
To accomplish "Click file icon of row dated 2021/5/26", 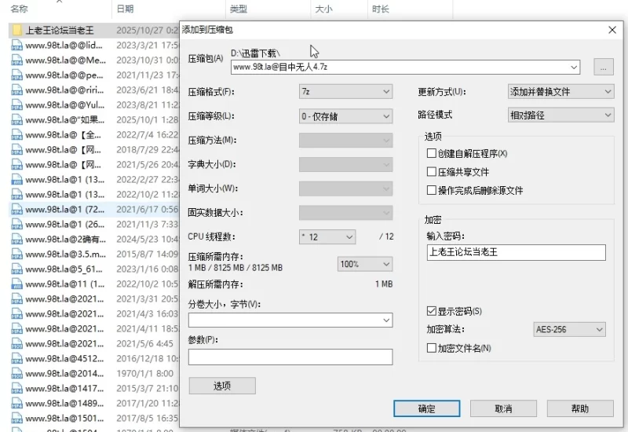I will [x=16, y=165].
